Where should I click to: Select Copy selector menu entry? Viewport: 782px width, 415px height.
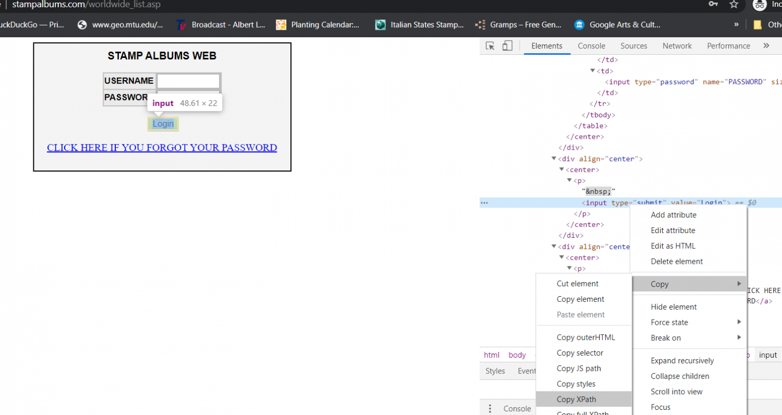[x=580, y=353]
